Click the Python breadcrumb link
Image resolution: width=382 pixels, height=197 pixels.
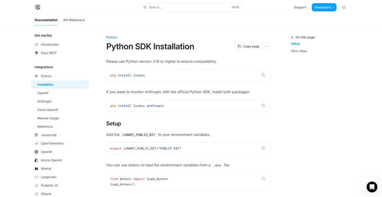click(112, 37)
